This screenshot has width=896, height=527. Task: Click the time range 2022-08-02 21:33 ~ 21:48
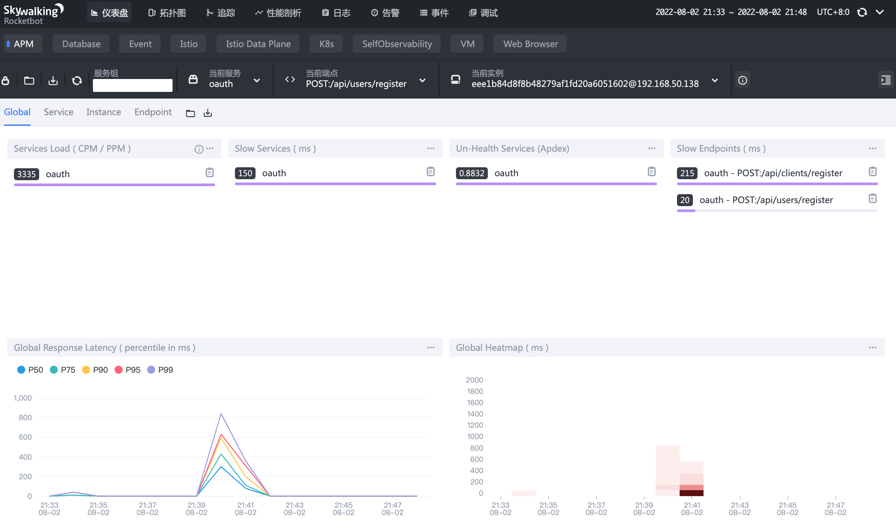tap(731, 12)
